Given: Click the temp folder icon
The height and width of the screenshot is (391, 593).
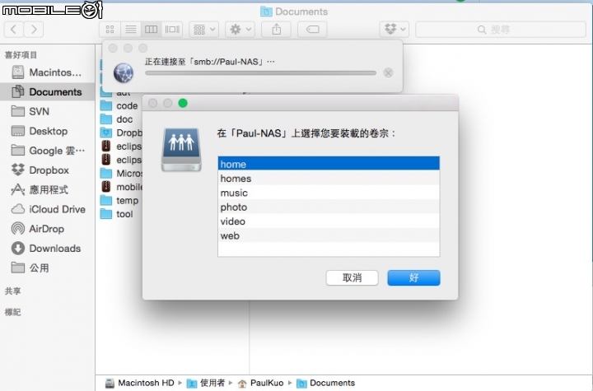Looking at the screenshot, I should (x=106, y=200).
